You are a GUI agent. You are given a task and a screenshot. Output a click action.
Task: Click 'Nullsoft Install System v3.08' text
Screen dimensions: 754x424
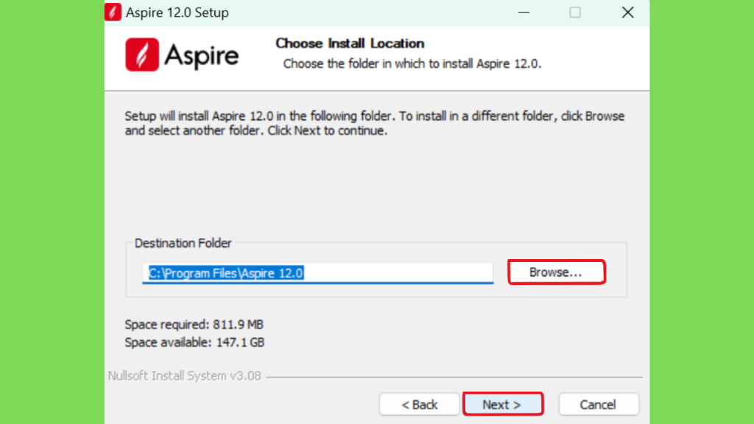coord(184,375)
